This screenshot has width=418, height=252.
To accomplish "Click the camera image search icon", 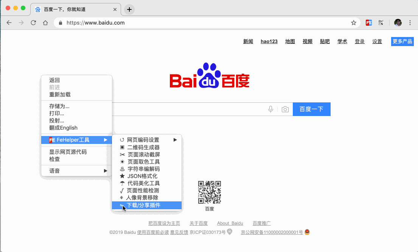I will (285, 109).
